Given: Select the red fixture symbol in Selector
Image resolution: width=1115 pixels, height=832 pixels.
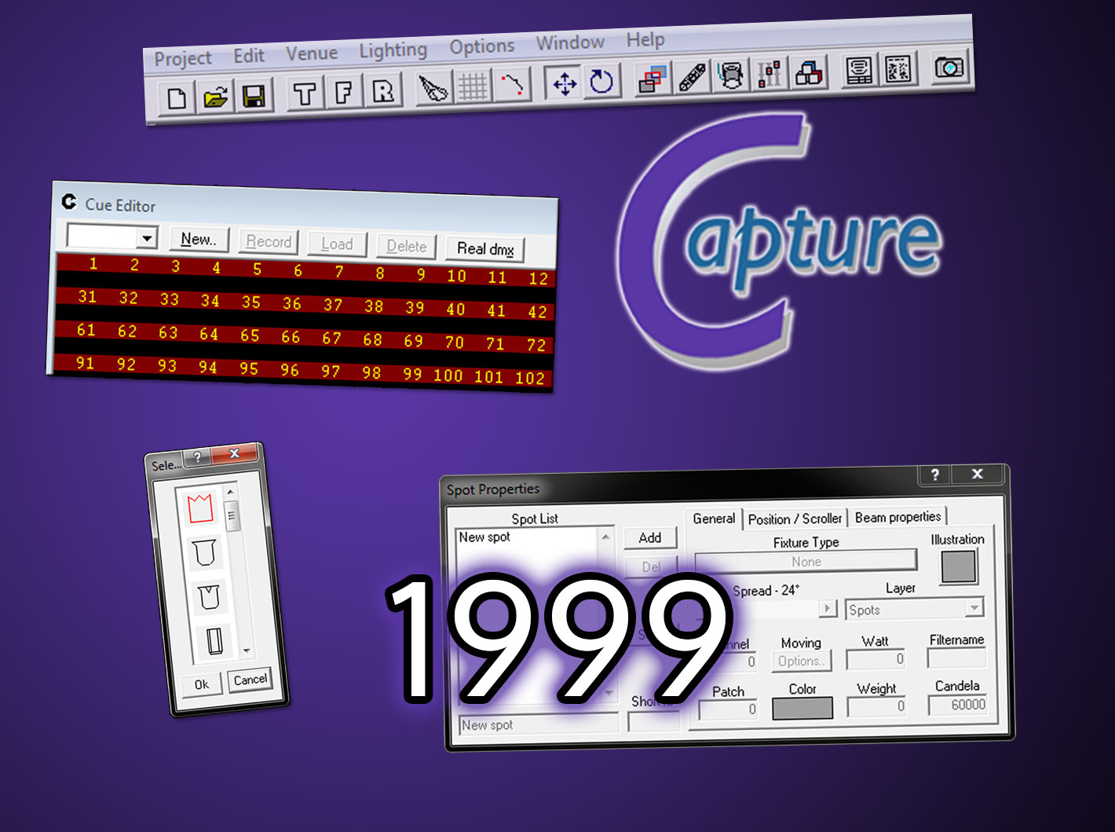Looking at the screenshot, I should tap(200, 508).
